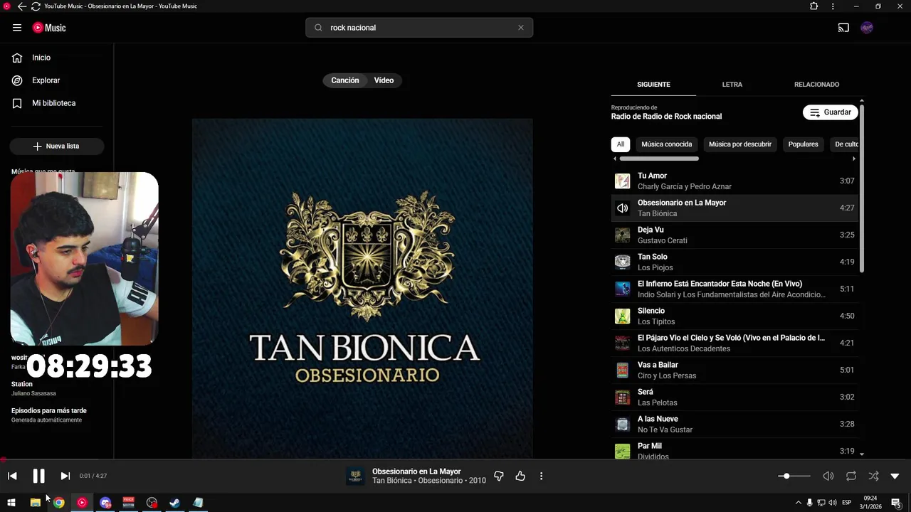Open browser extensions puzzle icon
Image resolution: width=911 pixels, height=512 pixels.
pyautogui.click(x=814, y=6)
